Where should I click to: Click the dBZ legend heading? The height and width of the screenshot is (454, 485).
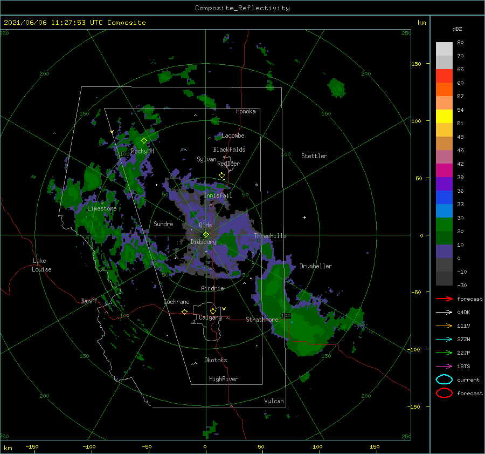click(457, 29)
